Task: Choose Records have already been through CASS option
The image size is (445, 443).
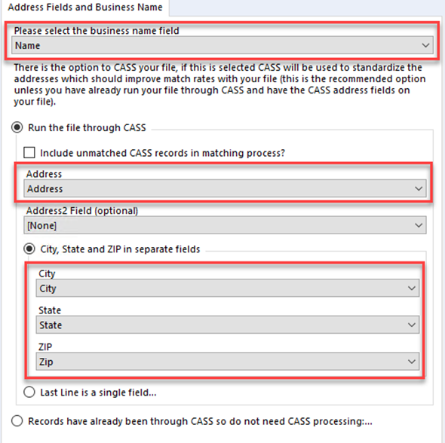Action: coord(17,421)
